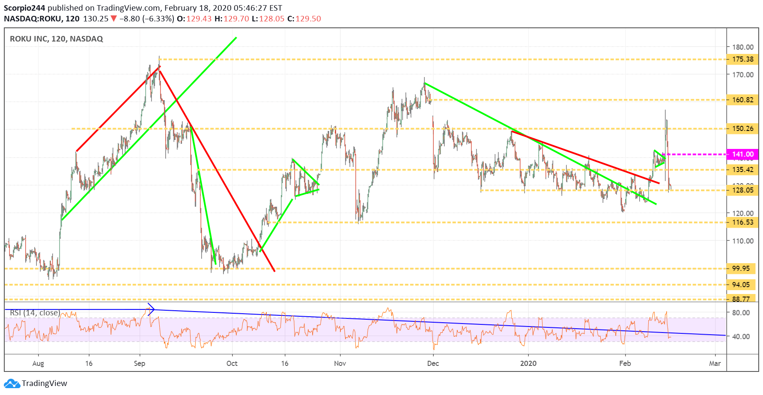Click the 175.38 price level label
The width and height of the screenshot is (763, 395).
tap(742, 59)
